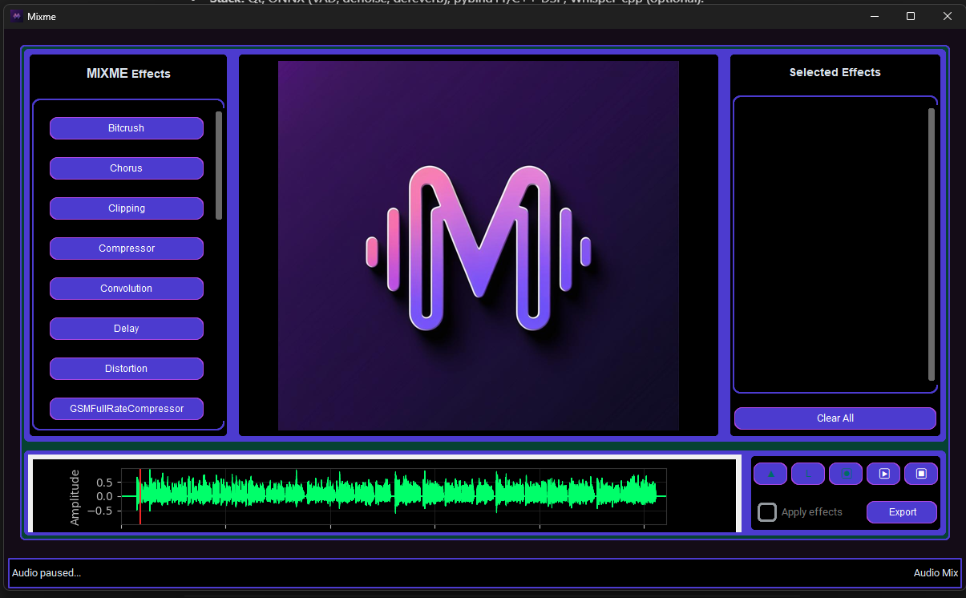Click the green triangle icon button
966x598 pixels.
[x=770, y=474]
